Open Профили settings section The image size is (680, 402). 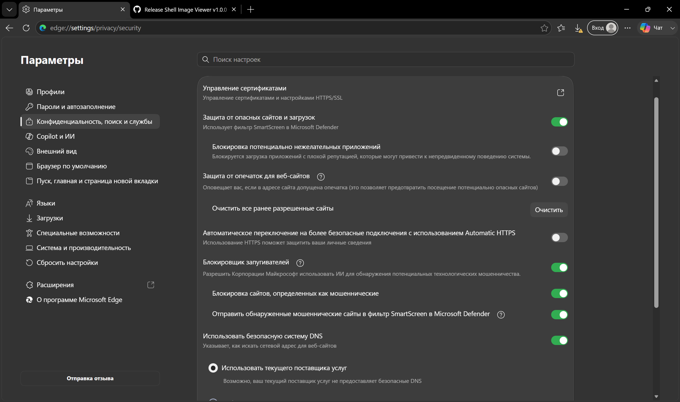(90, 92)
